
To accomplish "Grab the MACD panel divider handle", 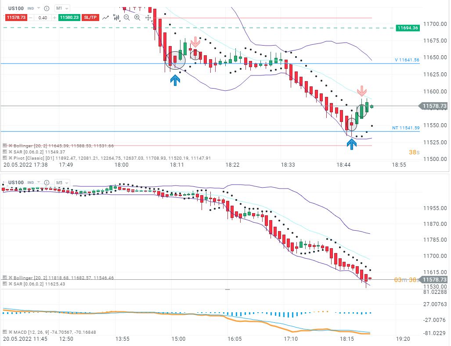I will [227, 289].
